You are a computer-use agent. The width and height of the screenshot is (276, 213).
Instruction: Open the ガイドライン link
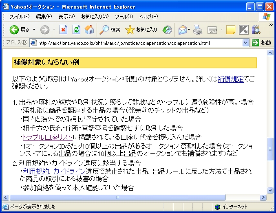70,171
